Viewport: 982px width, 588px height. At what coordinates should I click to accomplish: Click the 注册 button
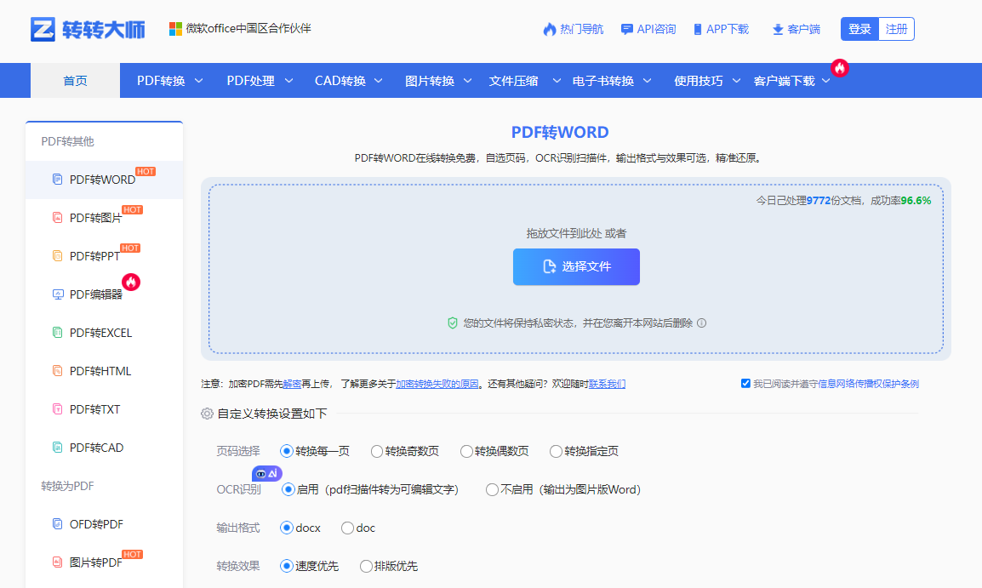click(x=896, y=29)
